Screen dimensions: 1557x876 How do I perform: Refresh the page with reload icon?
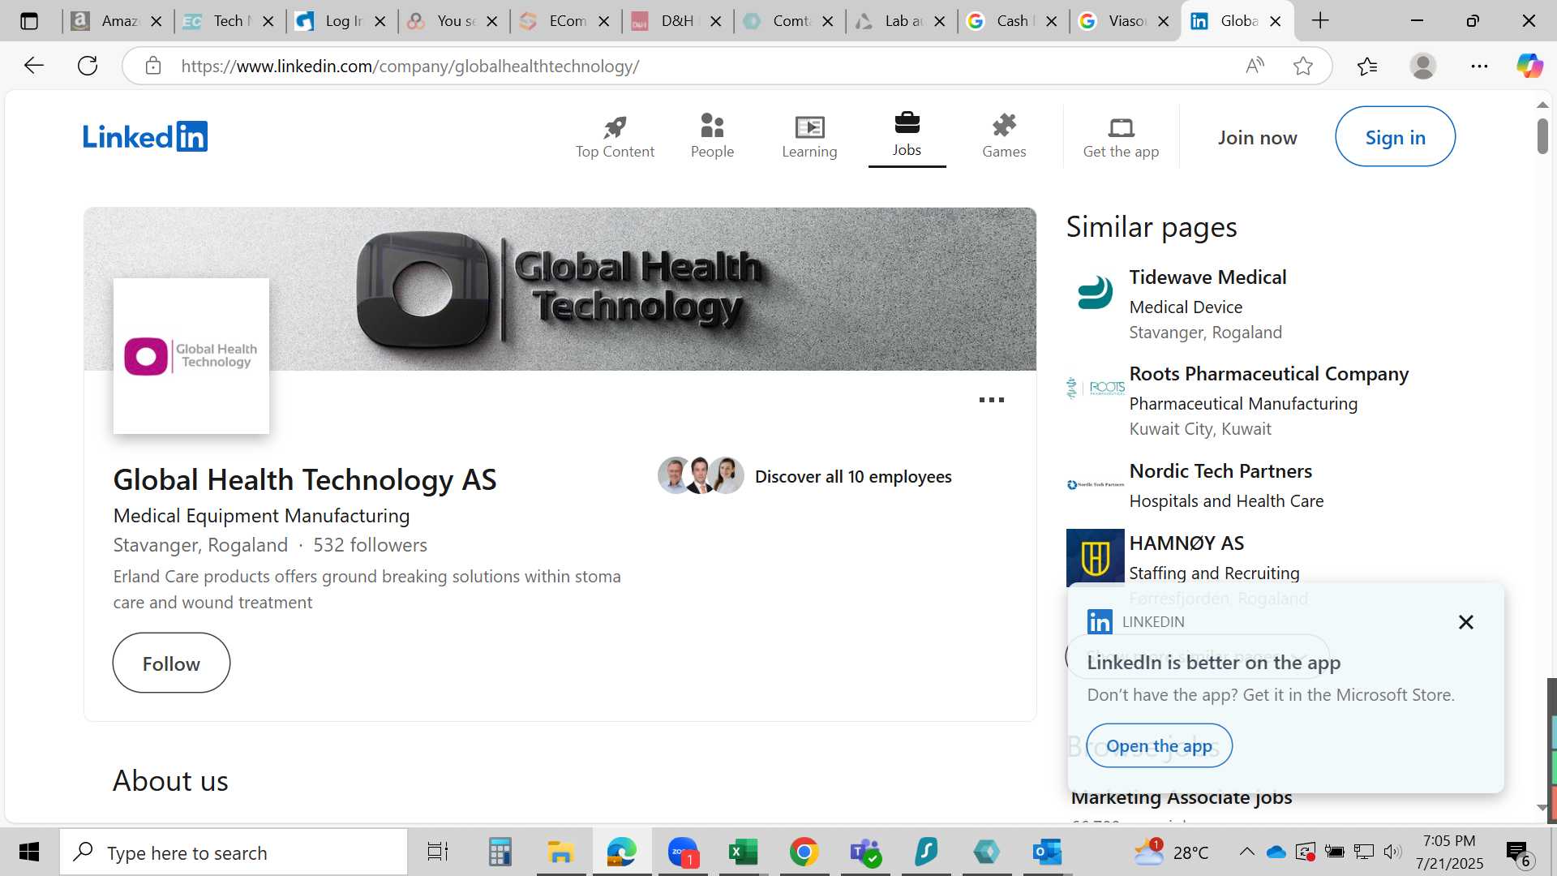tap(88, 66)
